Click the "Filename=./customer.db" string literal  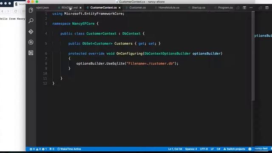pos(150,63)
